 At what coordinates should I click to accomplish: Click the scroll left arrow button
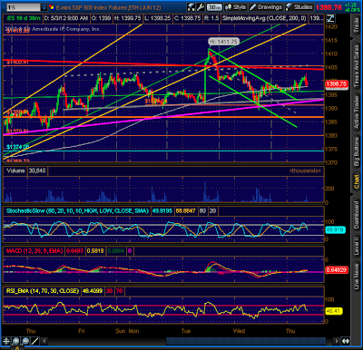44,341
